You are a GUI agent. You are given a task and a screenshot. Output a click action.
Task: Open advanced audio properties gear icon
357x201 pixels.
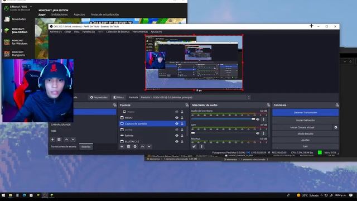pyautogui.click(x=194, y=146)
